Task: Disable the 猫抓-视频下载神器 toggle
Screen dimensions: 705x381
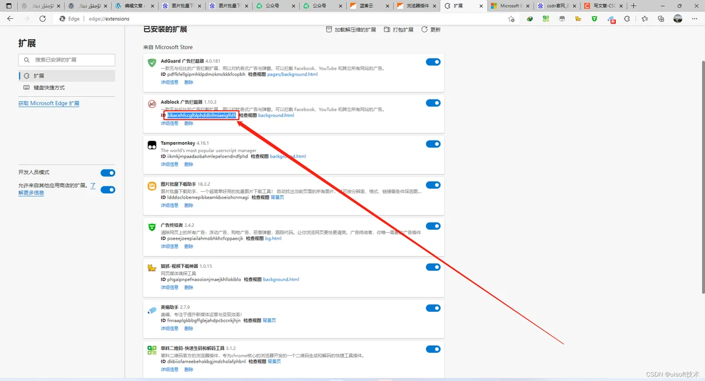Action: [433, 267]
